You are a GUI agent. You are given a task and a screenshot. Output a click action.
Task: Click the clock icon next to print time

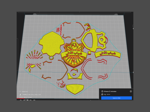(x=102, y=91)
